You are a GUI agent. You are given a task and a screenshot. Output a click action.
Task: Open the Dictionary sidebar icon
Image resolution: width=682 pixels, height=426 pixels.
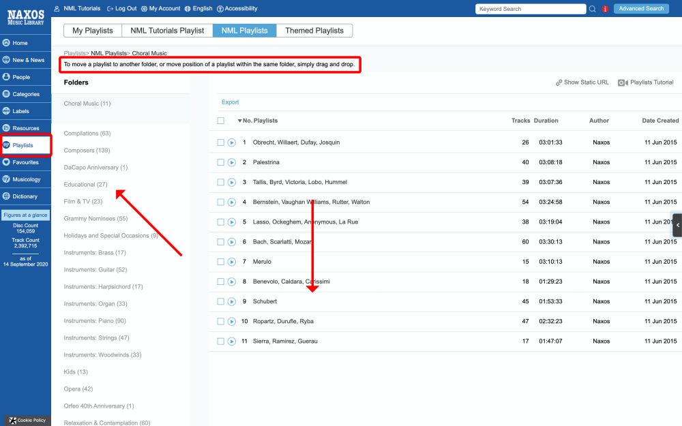6,196
